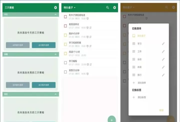This screenshot has width=180, height=122.
Task: Tap the repeat icon on 跑步45分钟 task
Action: pos(90,37)
